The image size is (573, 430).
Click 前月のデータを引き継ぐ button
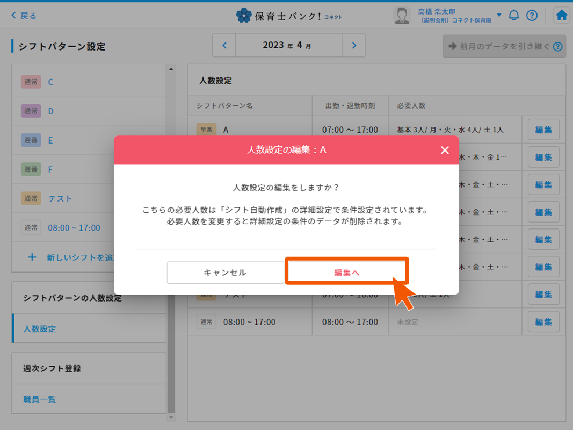504,47
